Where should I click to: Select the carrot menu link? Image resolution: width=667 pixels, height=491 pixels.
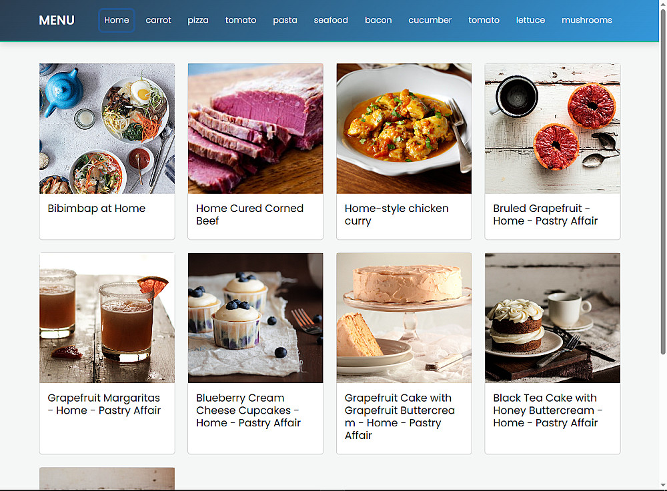158,20
